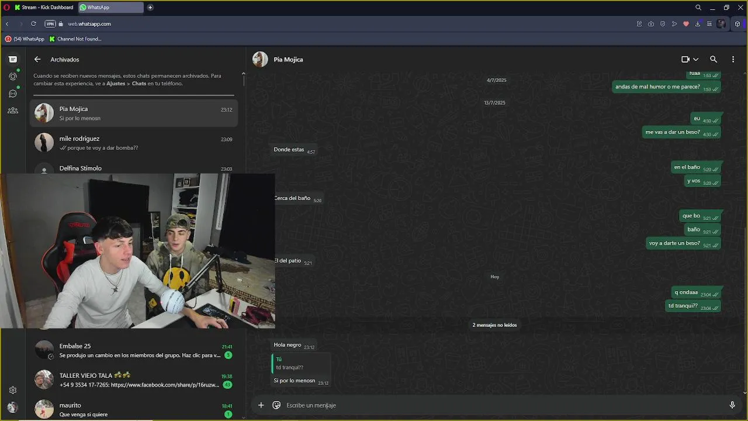The image size is (748, 421).
Task: Open own profile picture at sidebar bottom
Action: (13, 408)
